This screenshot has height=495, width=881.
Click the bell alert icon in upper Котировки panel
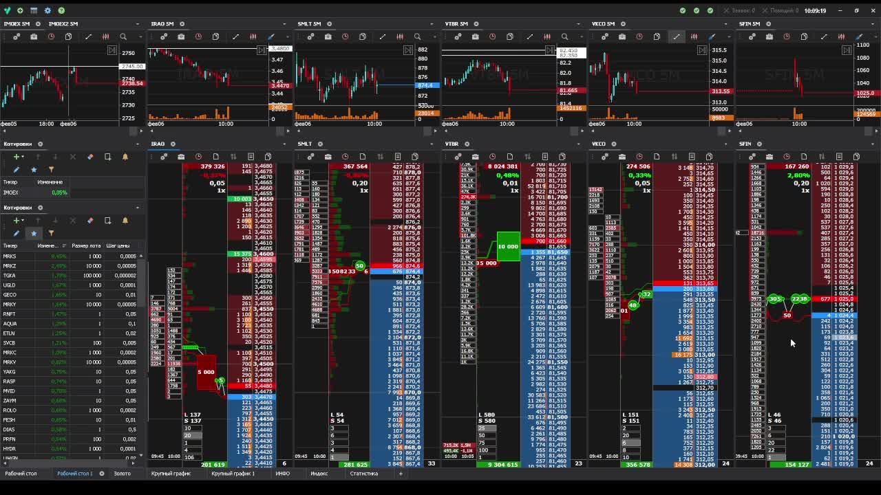[x=125, y=157]
